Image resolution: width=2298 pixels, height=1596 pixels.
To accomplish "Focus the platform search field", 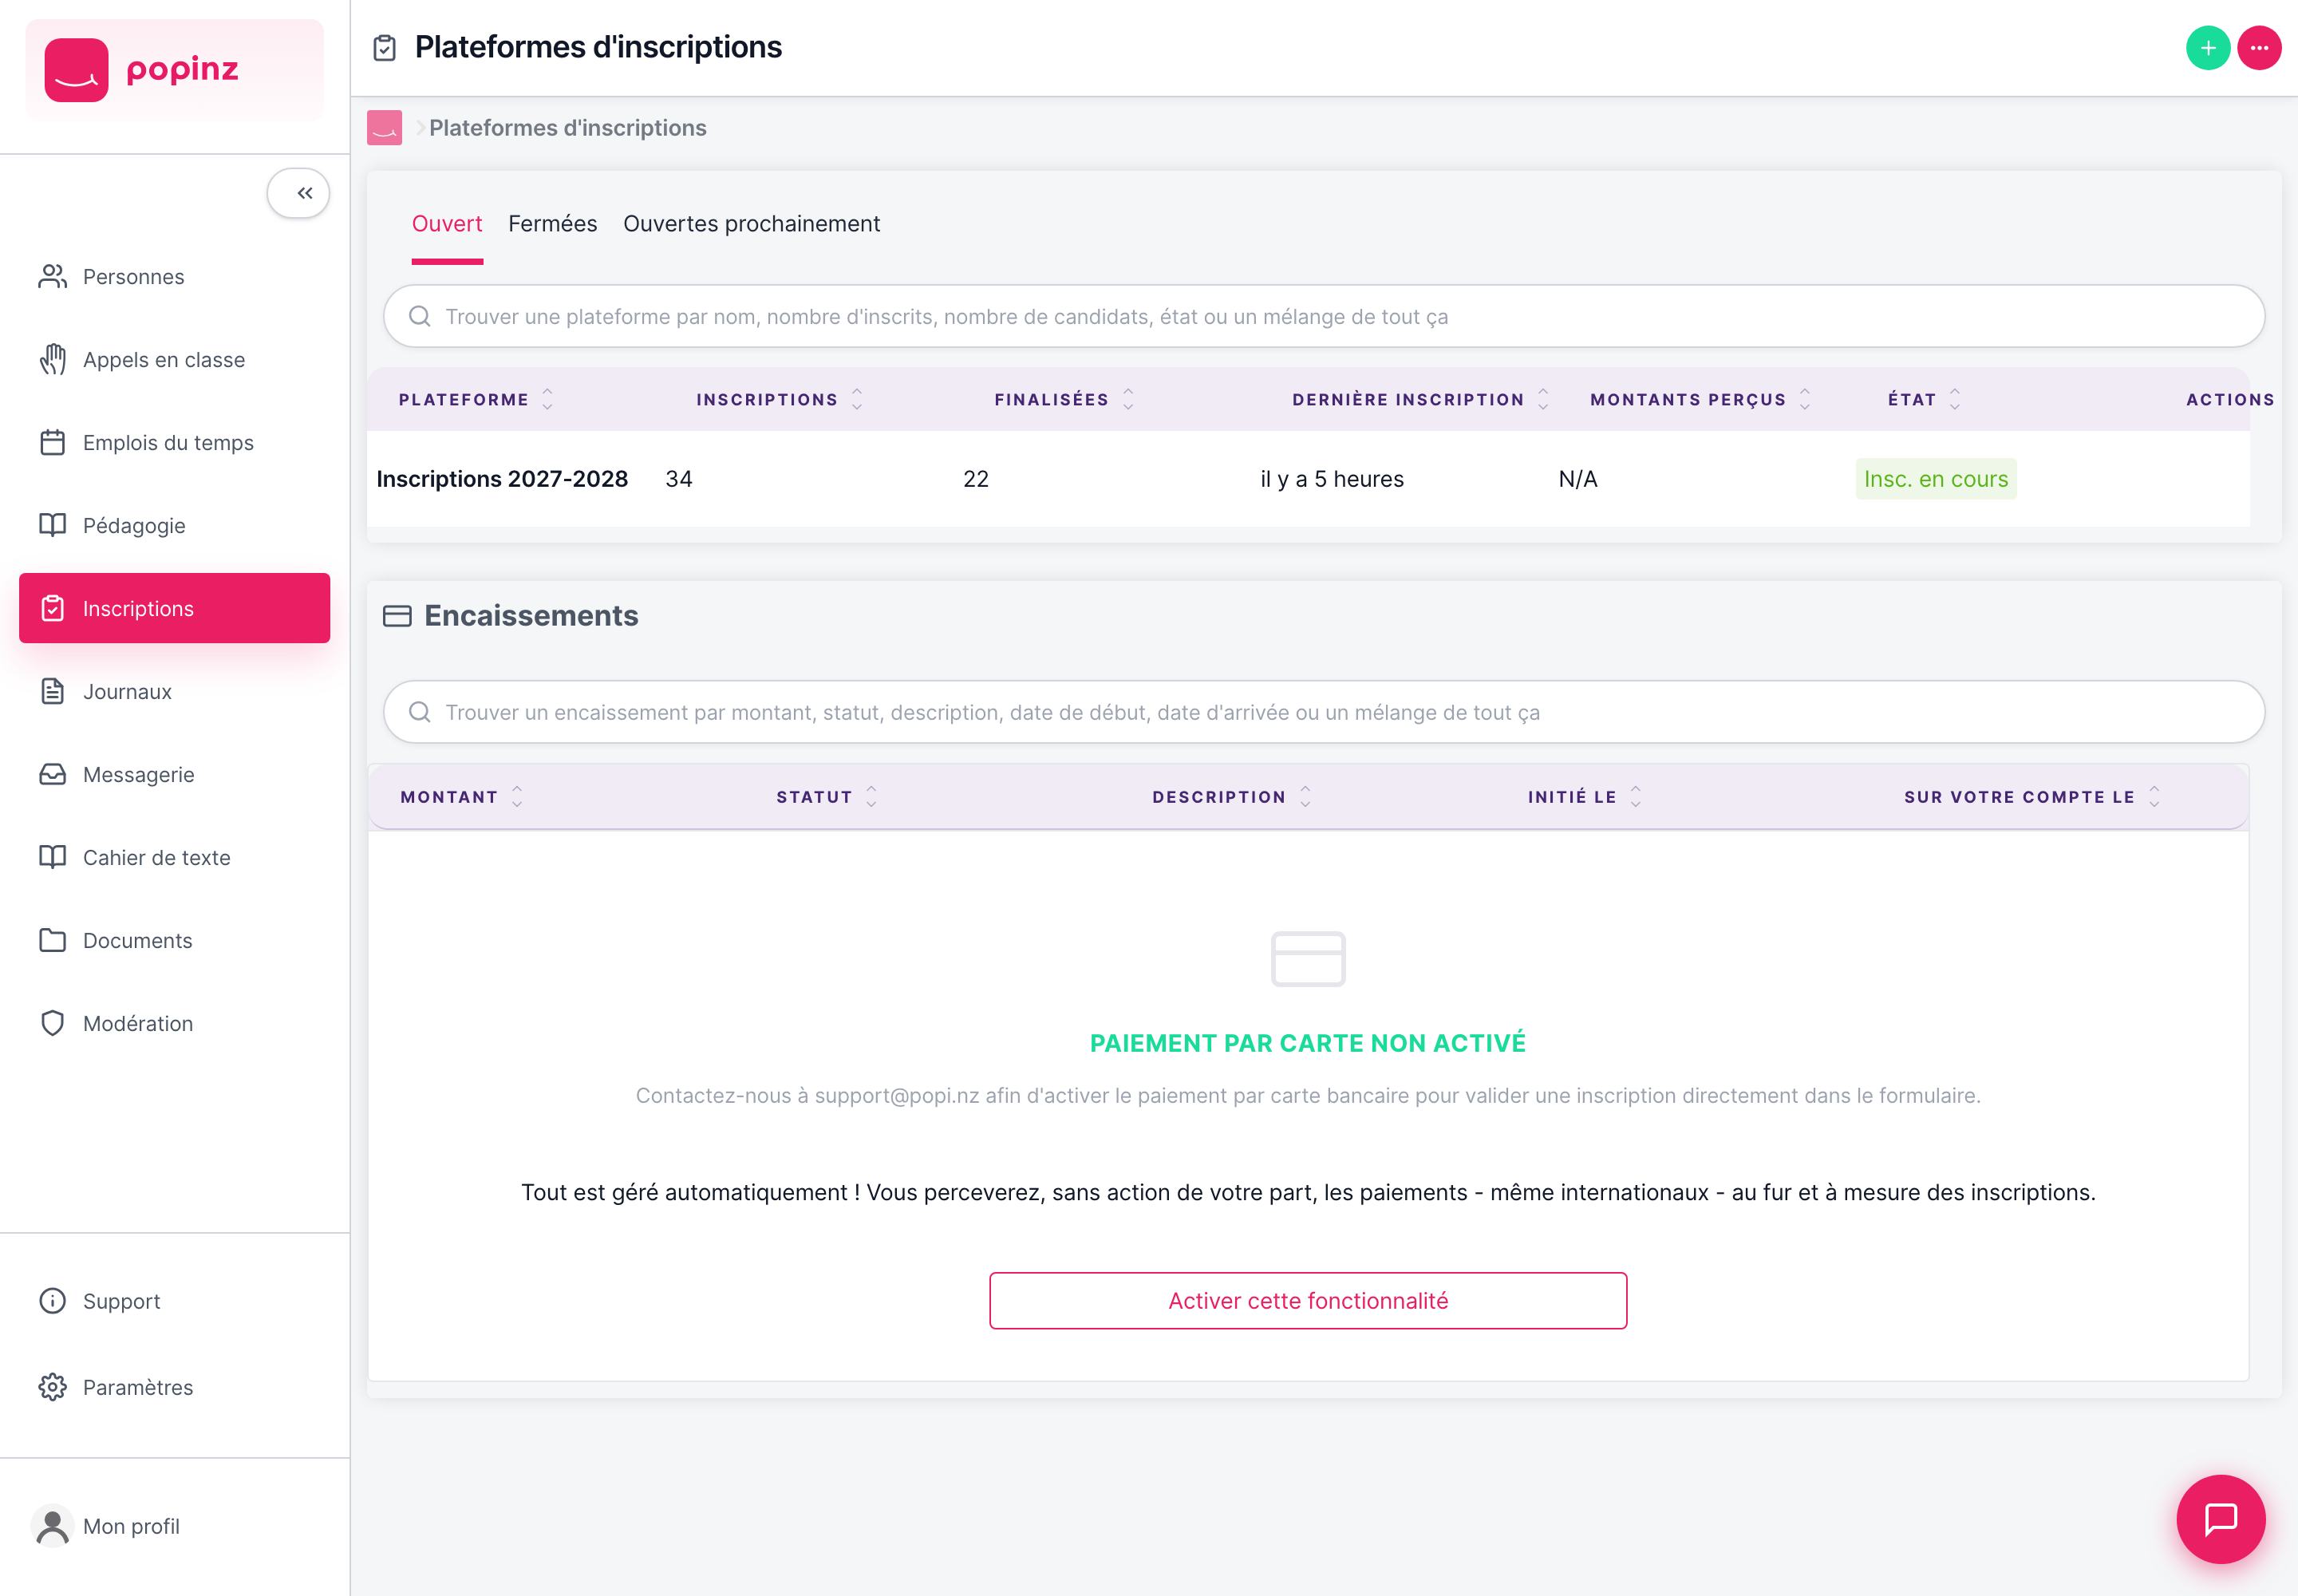I will [x=1324, y=316].
